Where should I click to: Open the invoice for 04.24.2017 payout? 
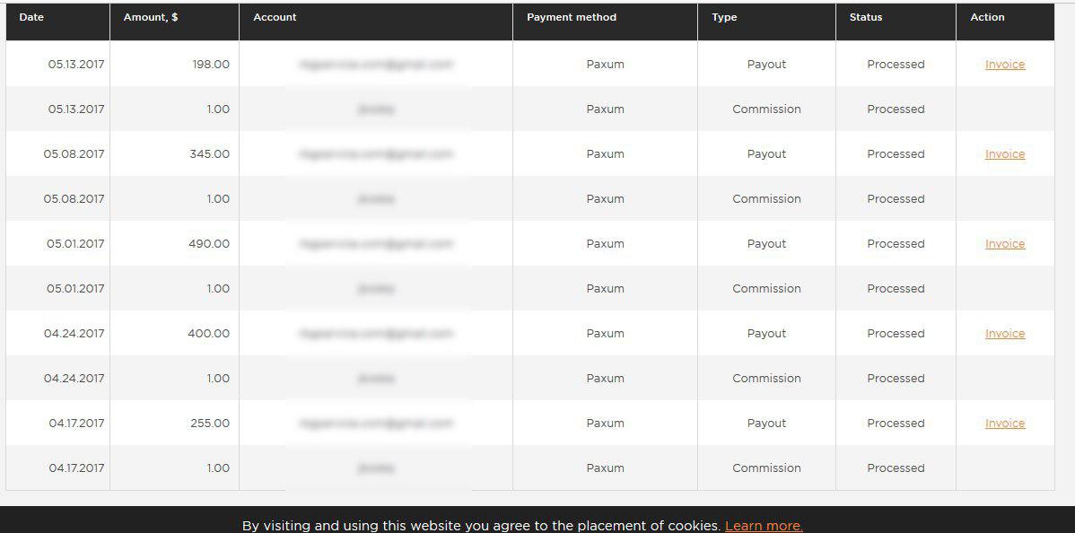[1004, 334]
